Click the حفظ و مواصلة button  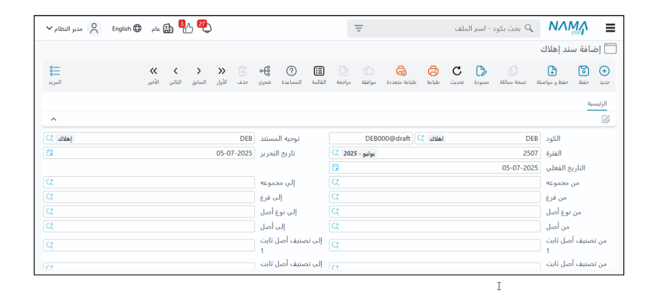click(552, 71)
